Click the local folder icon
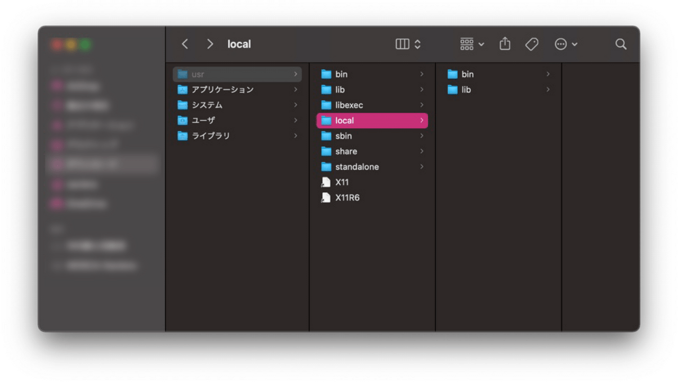 (326, 120)
